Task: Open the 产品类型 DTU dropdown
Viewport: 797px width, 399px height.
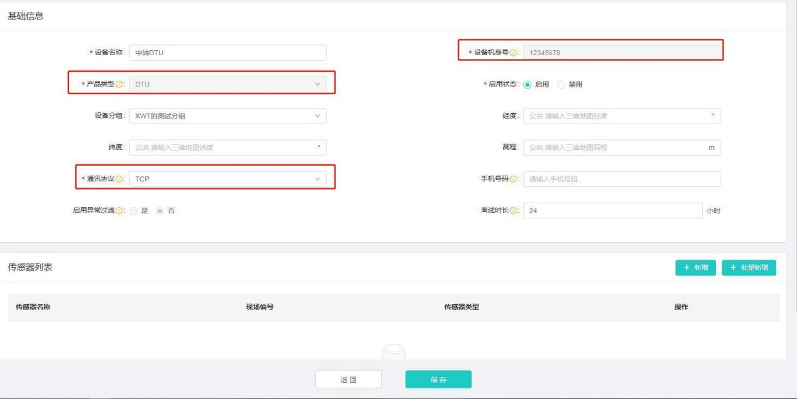Action: (x=227, y=85)
